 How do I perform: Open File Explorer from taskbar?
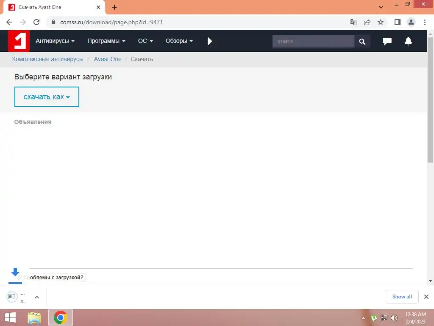pos(34,318)
